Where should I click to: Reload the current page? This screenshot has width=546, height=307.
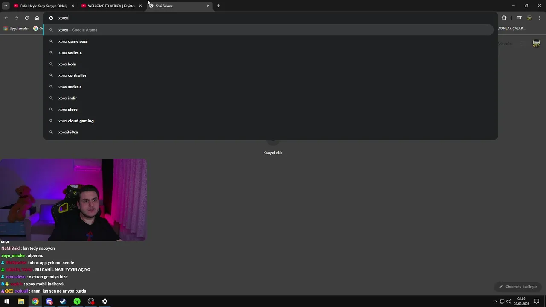click(26, 18)
